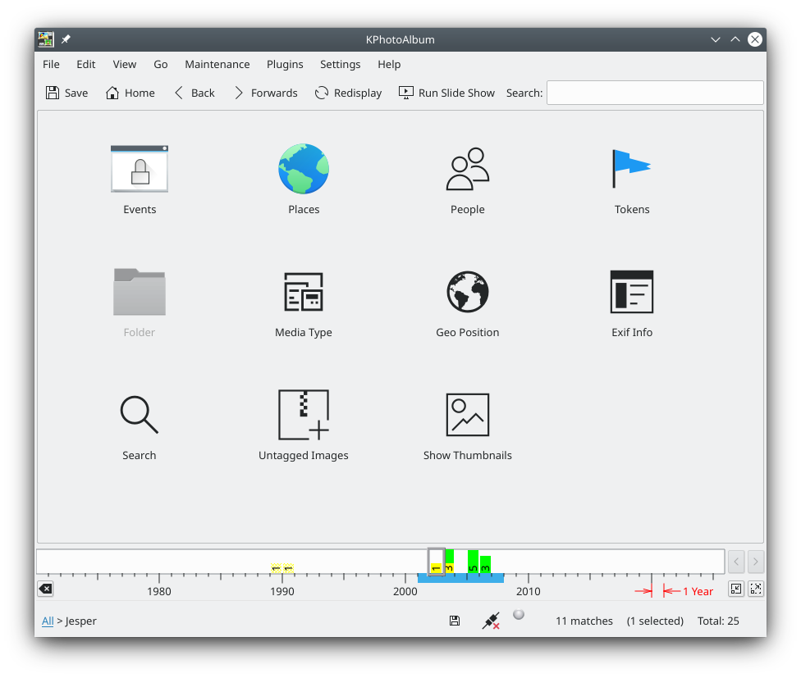Minimize the KPhotoAlbum window
This screenshot has height=678, width=801.
click(715, 39)
